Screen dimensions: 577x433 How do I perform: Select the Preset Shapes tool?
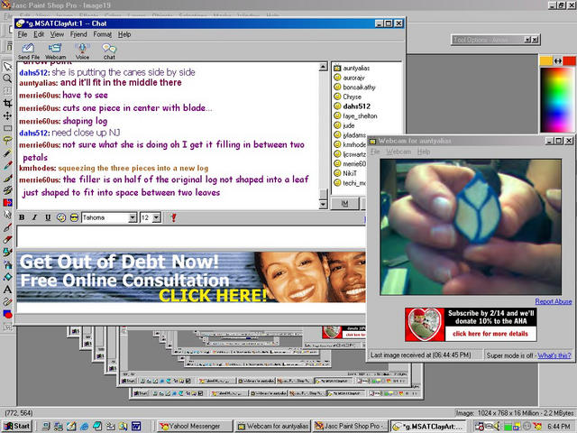point(7,314)
